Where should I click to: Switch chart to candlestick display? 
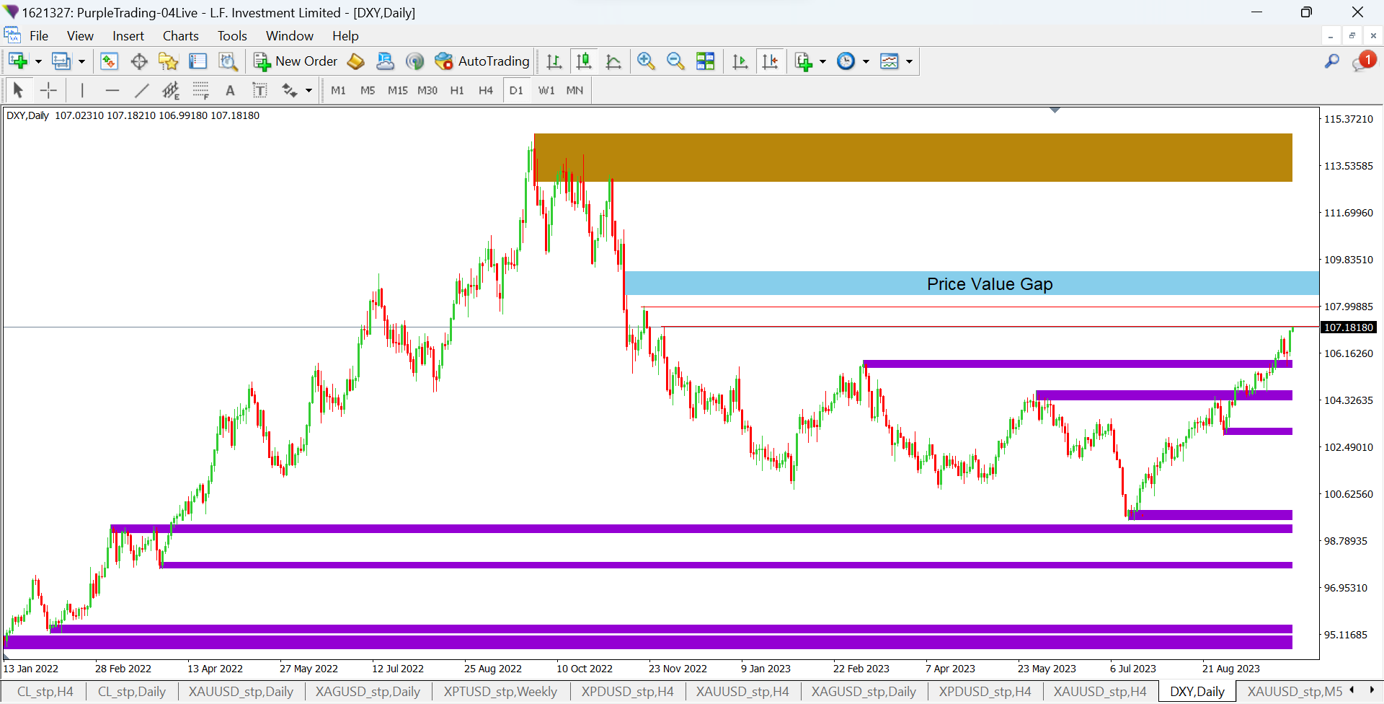tap(584, 61)
